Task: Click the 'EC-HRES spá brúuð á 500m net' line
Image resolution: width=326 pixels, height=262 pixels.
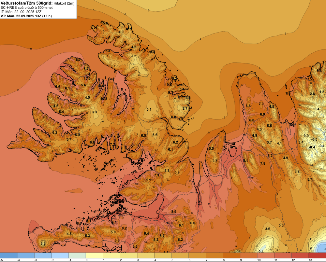Action: [26, 8]
